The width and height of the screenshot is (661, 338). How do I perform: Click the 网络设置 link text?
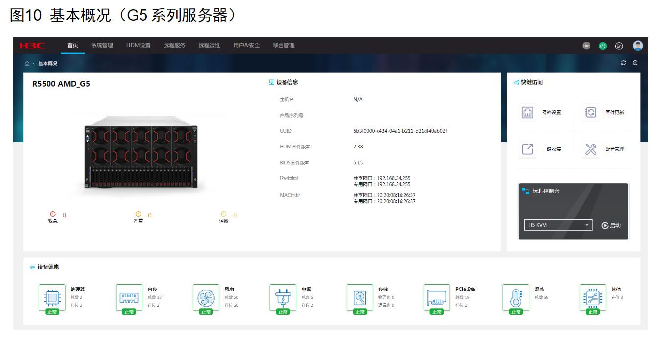551,113
